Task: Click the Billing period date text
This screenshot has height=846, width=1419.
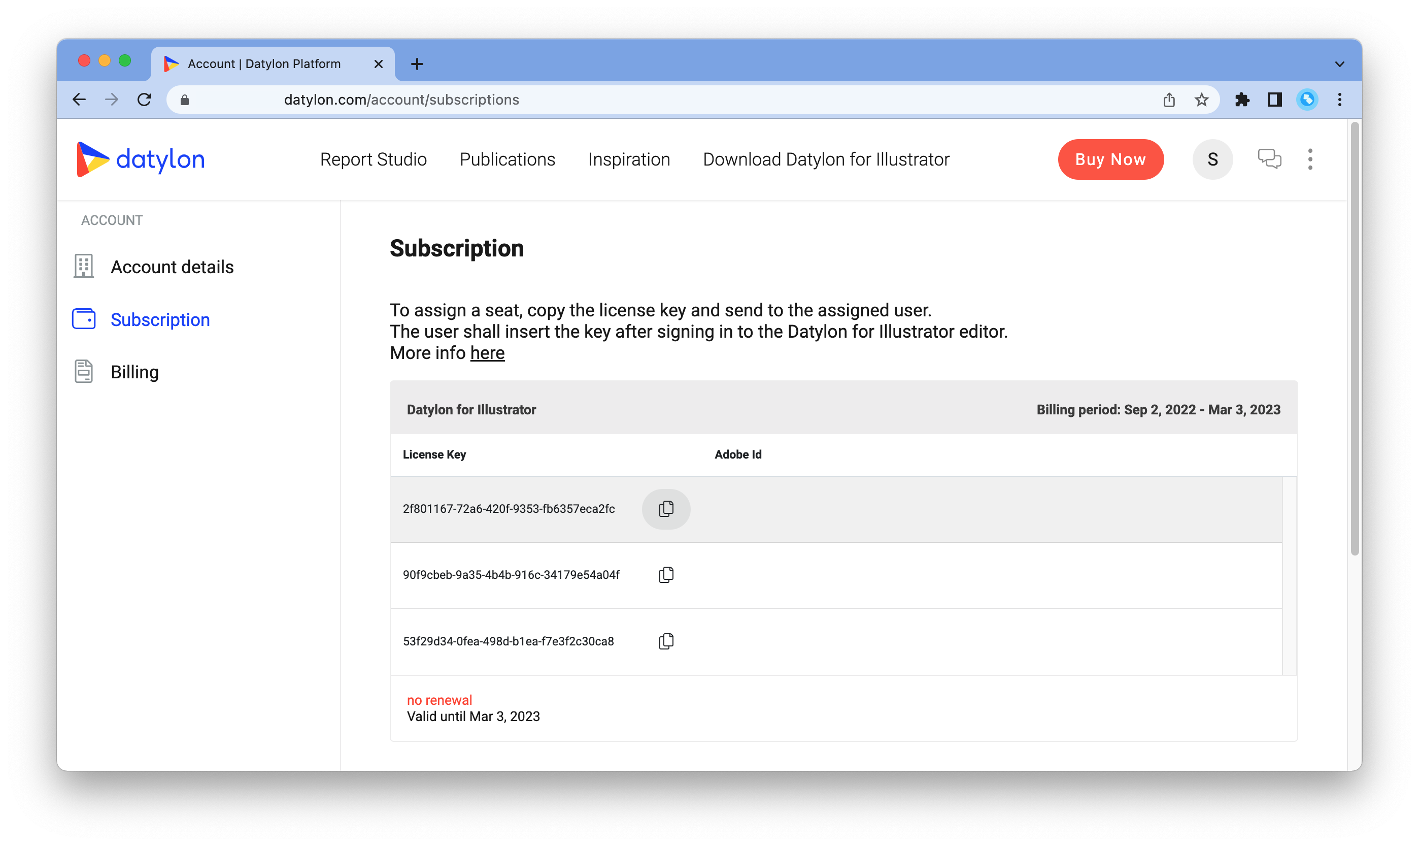Action: 1158,409
